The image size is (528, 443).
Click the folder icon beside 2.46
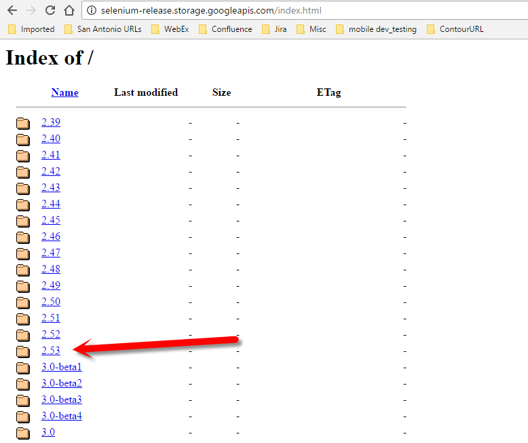click(x=23, y=237)
